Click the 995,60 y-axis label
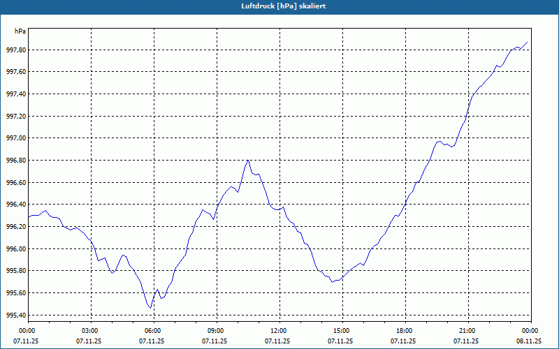This screenshot has height=349, width=559. (x=16, y=292)
